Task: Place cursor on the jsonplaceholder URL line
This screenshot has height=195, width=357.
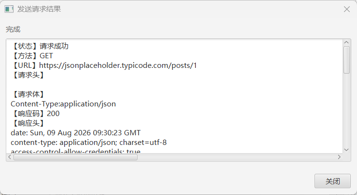Action: [x=104, y=65]
